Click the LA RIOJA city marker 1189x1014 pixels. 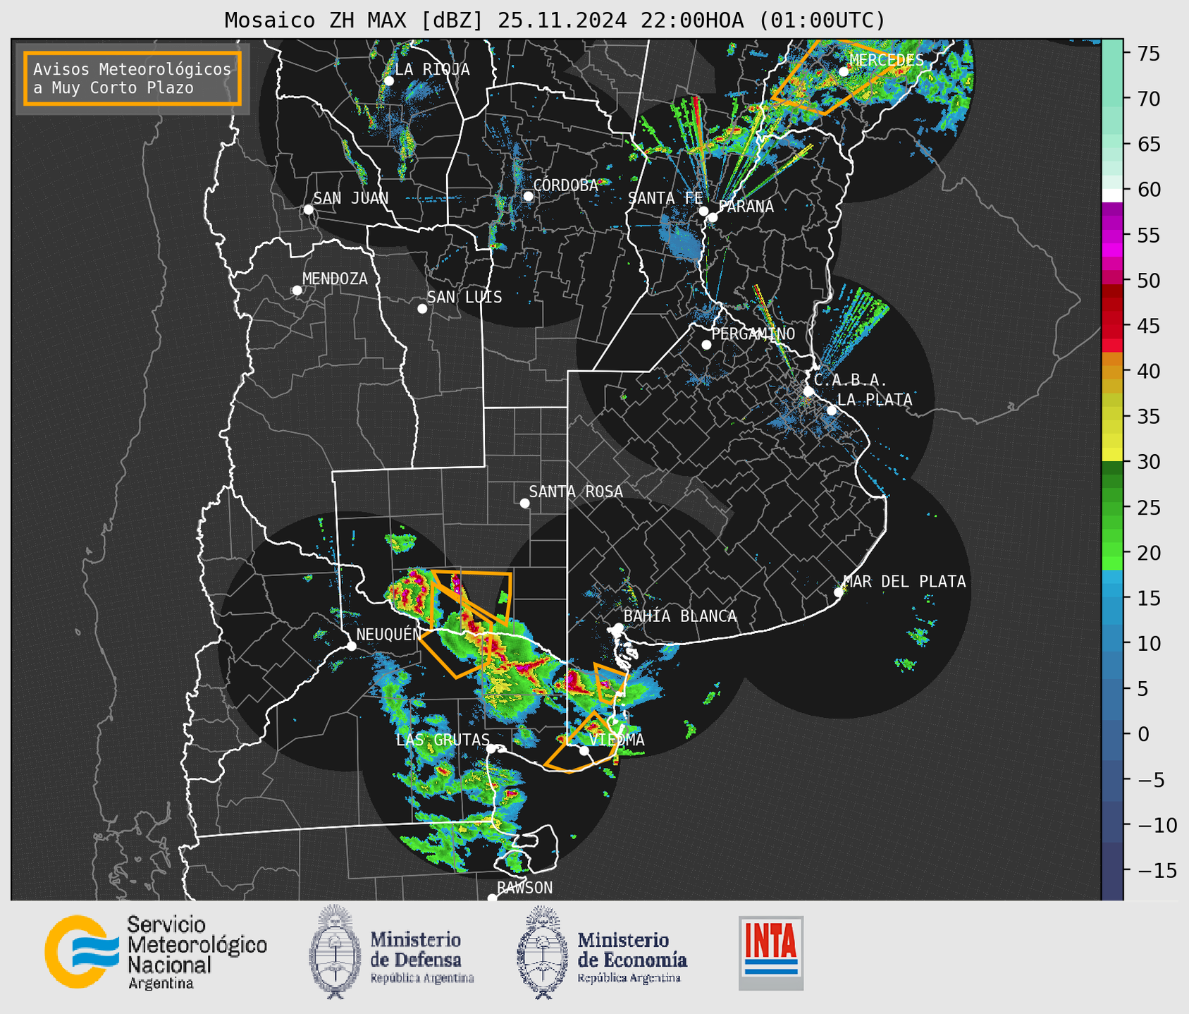coord(389,81)
